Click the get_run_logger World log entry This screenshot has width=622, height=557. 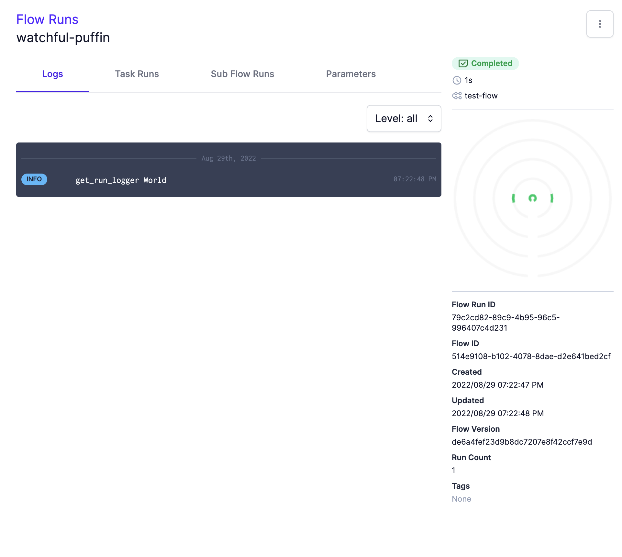pyautogui.click(x=121, y=180)
